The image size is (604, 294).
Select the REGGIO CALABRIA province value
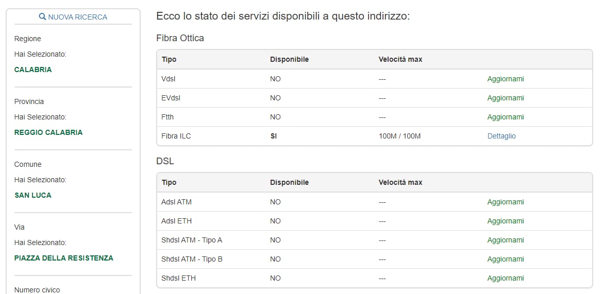(48, 132)
